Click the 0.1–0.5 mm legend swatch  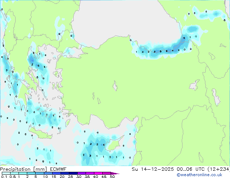click(x=6, y=173)
